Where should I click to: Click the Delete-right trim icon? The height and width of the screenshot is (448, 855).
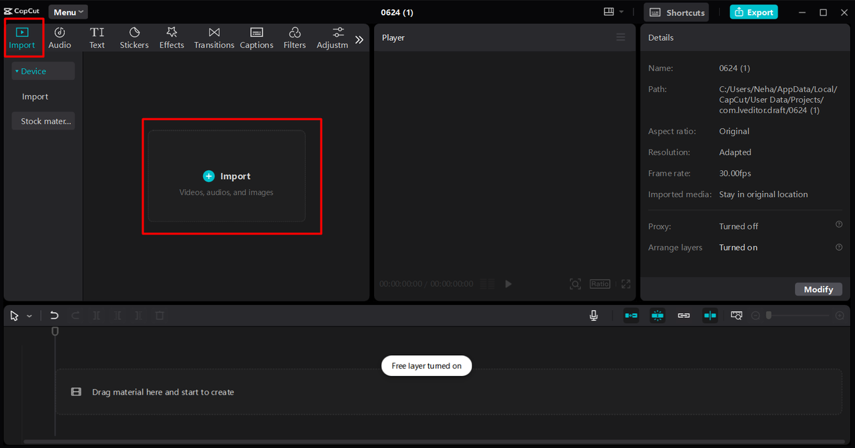[x=138, y=316]
